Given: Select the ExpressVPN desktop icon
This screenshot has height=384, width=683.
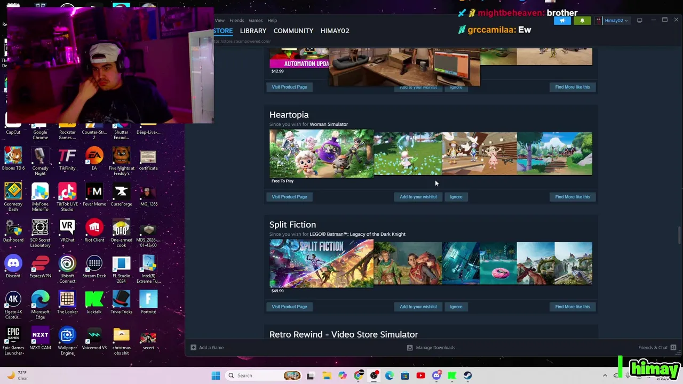Looking at the screenshot, I should pos(40,267).
